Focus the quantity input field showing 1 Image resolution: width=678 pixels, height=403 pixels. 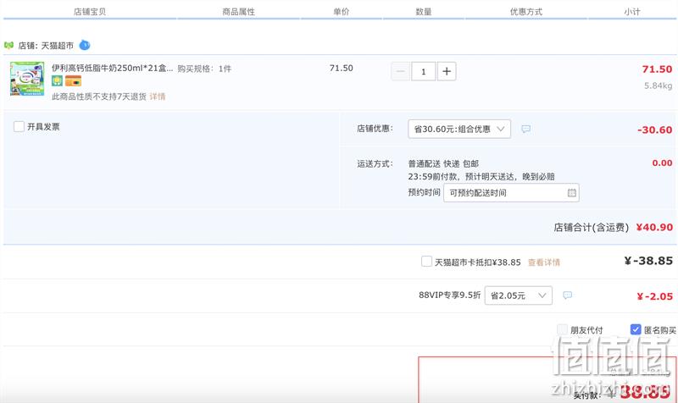click(x=423, y=72)
